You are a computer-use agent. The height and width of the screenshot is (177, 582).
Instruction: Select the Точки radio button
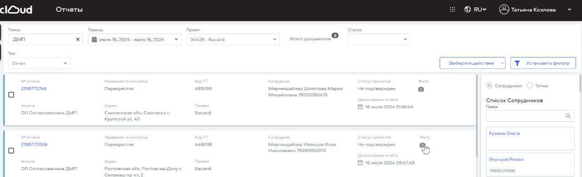point(529,86)
